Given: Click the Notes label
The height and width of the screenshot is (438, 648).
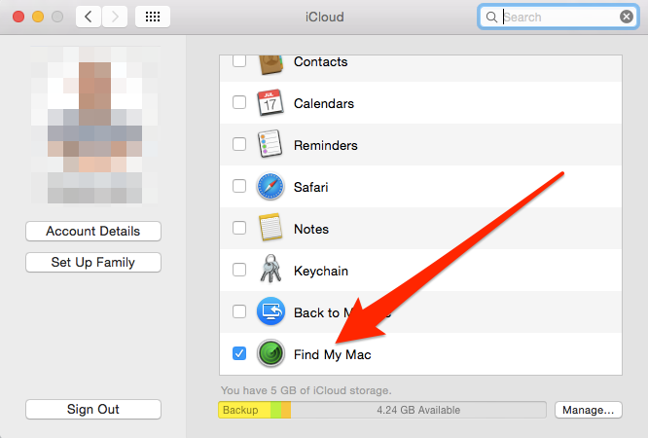Looking at the screenshot, I should tap(311, 229).
